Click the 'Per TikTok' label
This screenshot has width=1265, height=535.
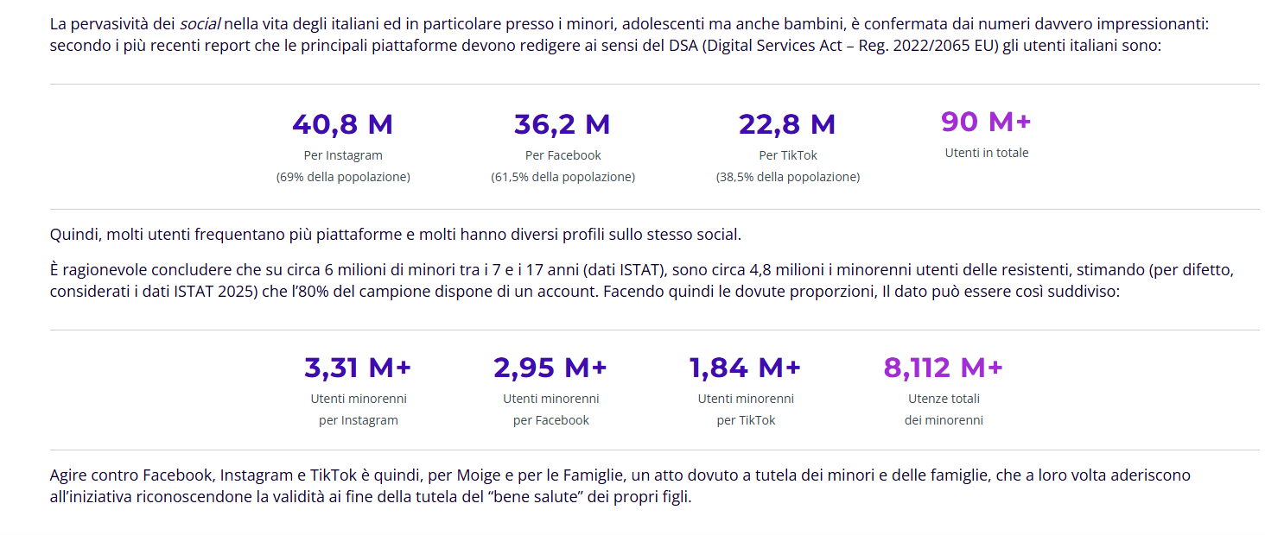[x=787, y=155]
